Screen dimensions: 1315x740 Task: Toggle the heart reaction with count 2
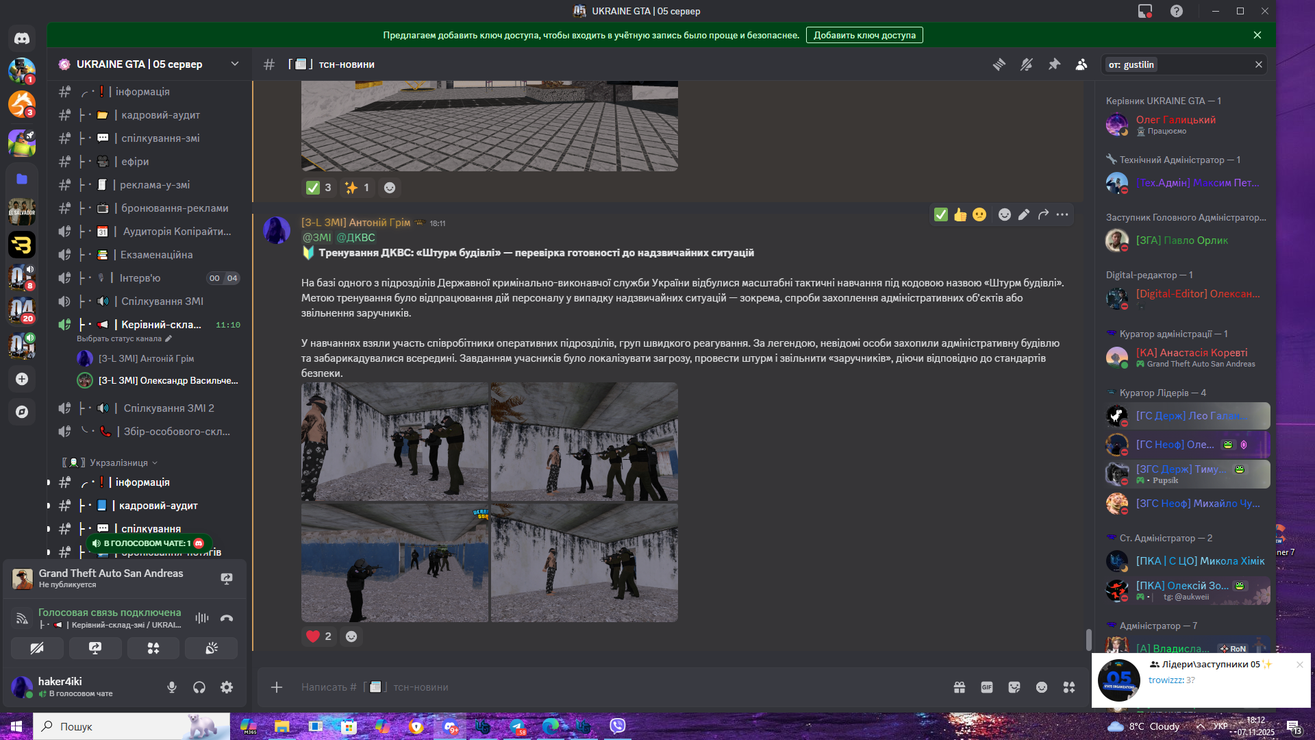click(319, 637)
